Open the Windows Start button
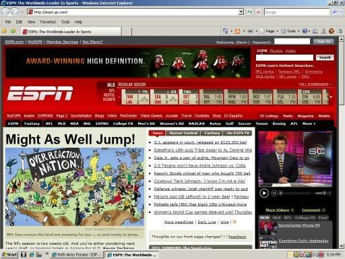 point(9,254)
